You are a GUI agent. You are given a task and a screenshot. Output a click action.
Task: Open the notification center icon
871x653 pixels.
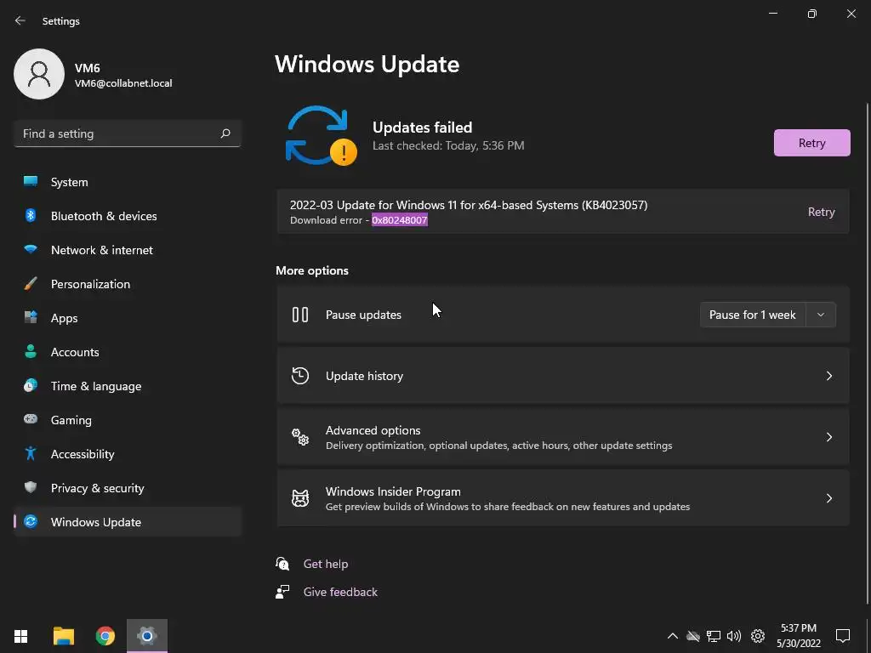click(x=843, y=636)
